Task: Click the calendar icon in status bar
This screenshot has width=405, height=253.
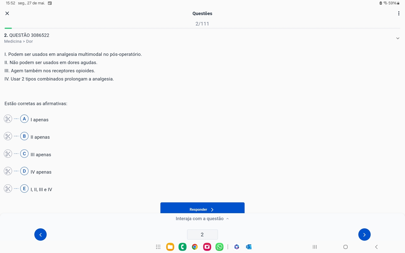Action: 50,3
